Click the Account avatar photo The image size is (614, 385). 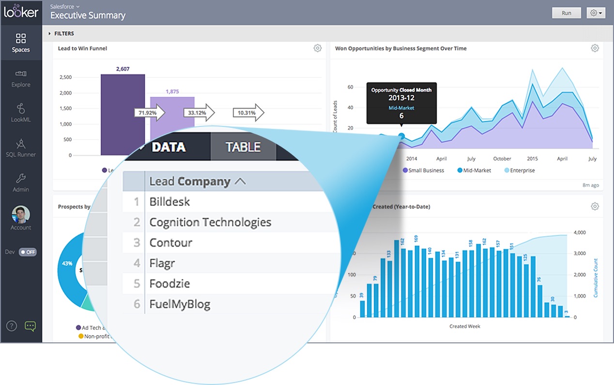tap(21, 214)
